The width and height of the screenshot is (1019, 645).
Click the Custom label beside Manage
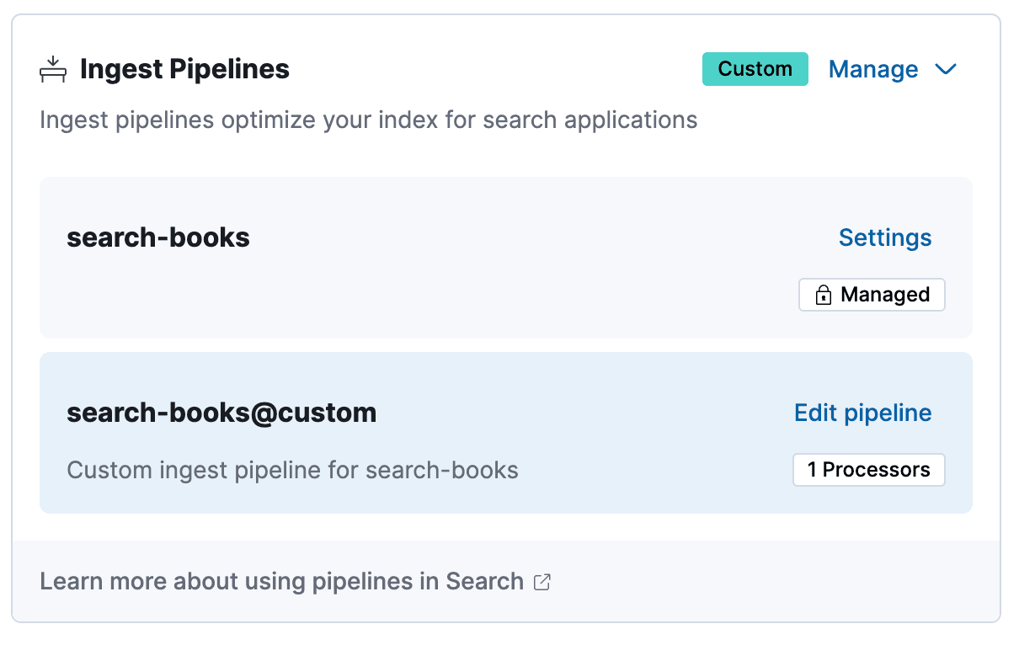click(755, 69)
